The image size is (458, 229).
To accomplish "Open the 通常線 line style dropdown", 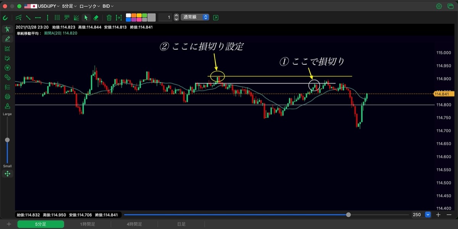I will coord(195,17).
